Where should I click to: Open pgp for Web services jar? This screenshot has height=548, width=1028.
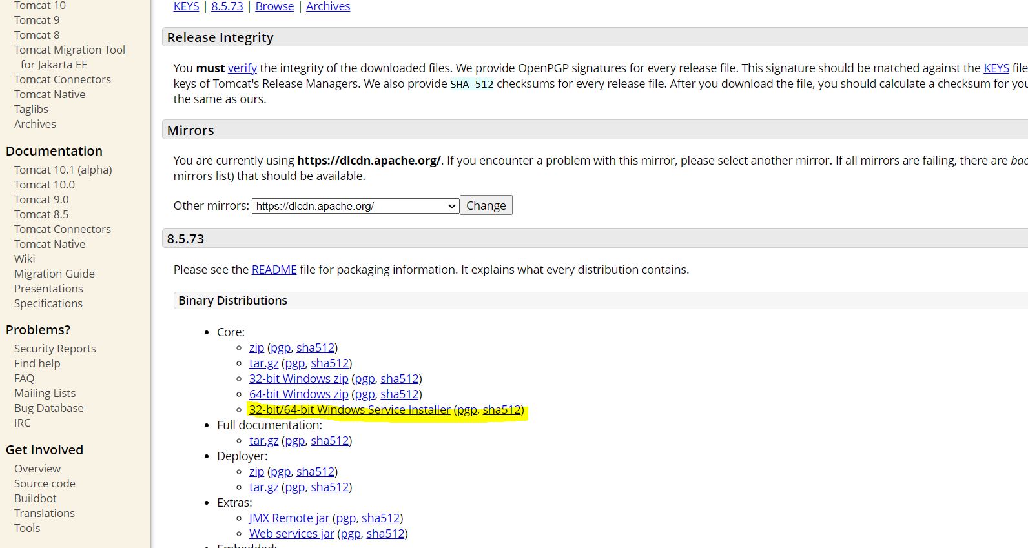[351, 533]
